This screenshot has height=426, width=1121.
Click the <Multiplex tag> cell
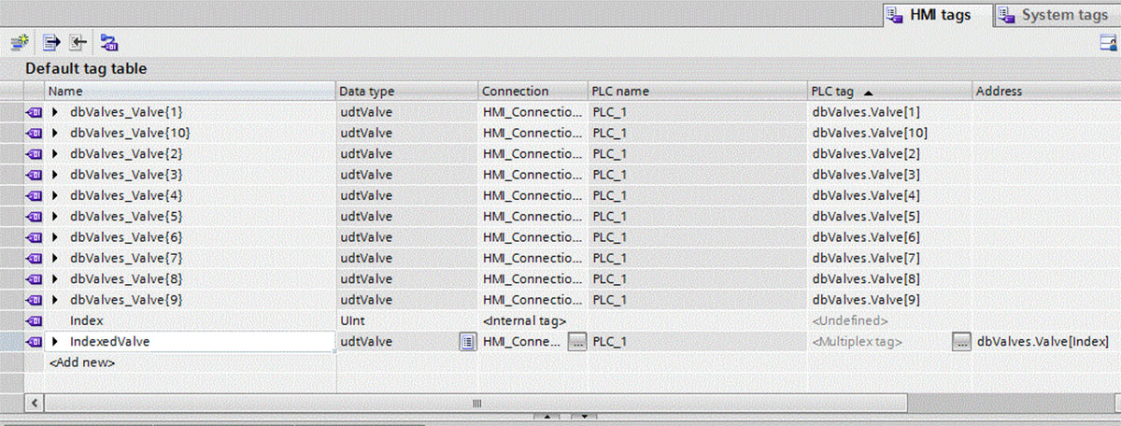tap(880, 342)
